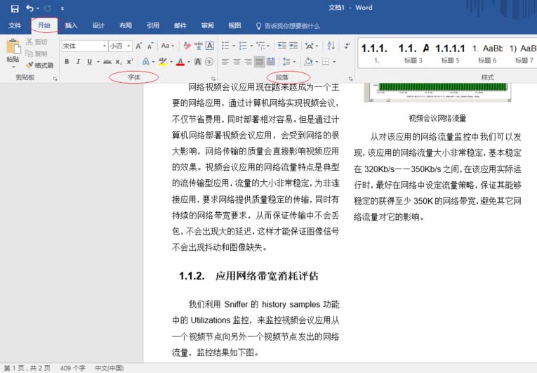Screen dimensions: 537x373
Task: Open font color dropdown arrow
Action: 189,62
